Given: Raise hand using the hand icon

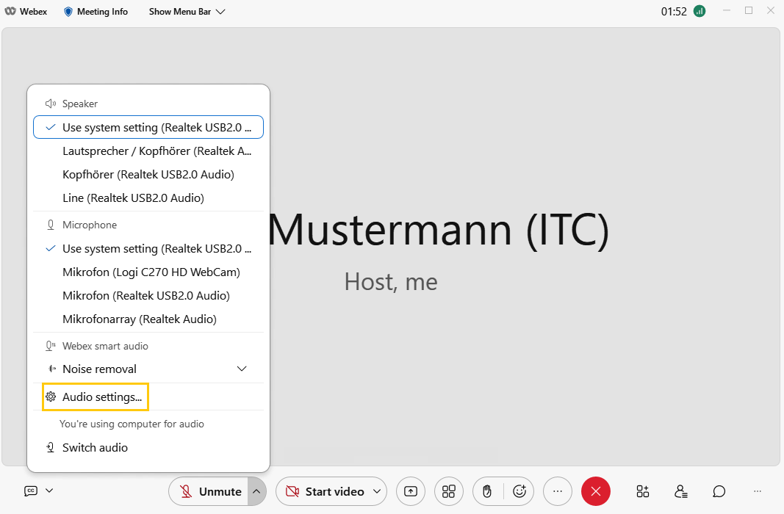Looking at the screenshot, I should point(486,491).
